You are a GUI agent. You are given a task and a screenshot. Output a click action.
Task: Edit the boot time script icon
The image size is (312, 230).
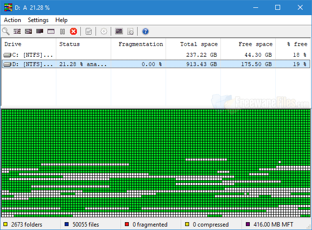pyautogui.click(x=130, y=31)
